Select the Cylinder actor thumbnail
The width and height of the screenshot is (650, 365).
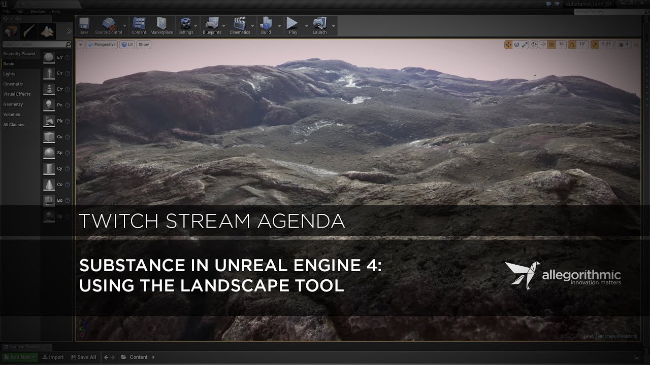coord(49,168)
